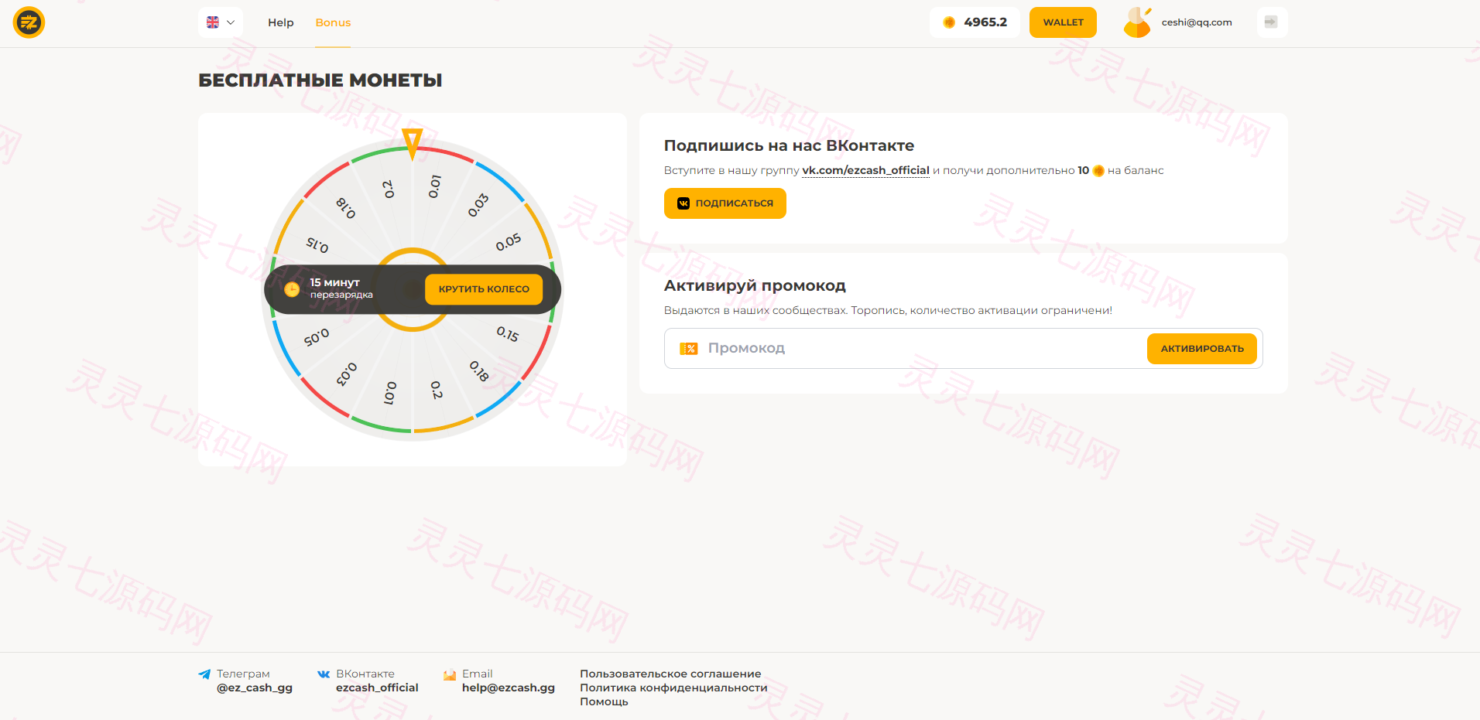Click the orange wheel pointer marker
Image resolution: width=1480 pixels, height=720 pixels.
[413, 144]
